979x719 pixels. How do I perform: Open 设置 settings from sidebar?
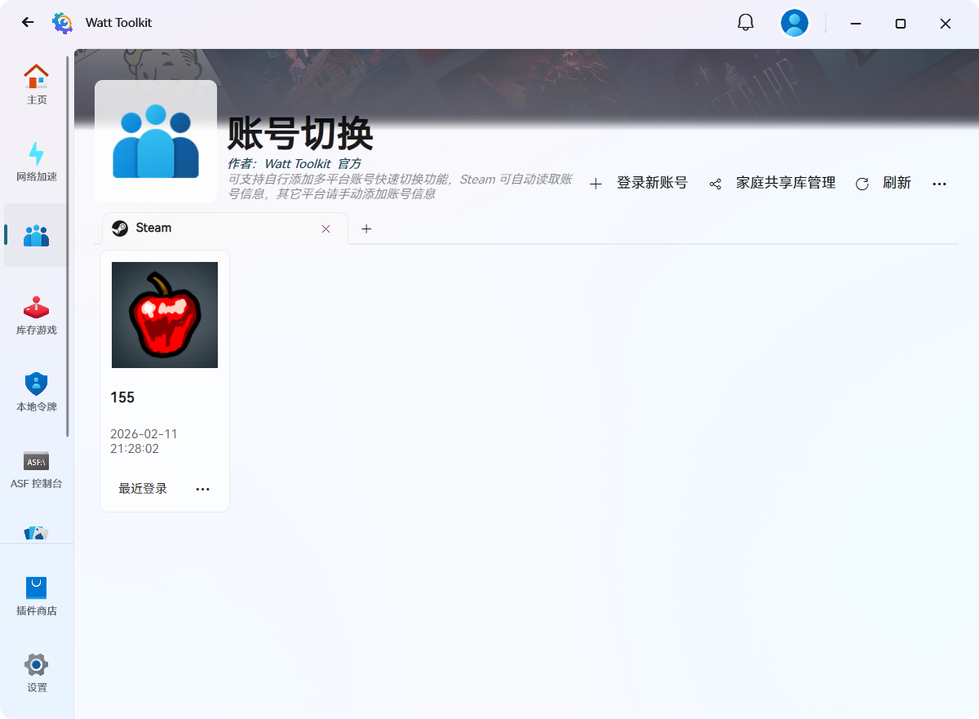point(37,672)
